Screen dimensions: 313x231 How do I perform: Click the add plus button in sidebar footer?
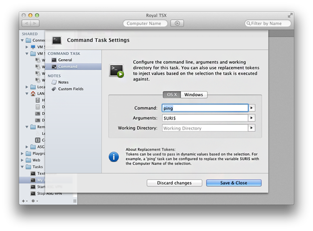[24, 201]
